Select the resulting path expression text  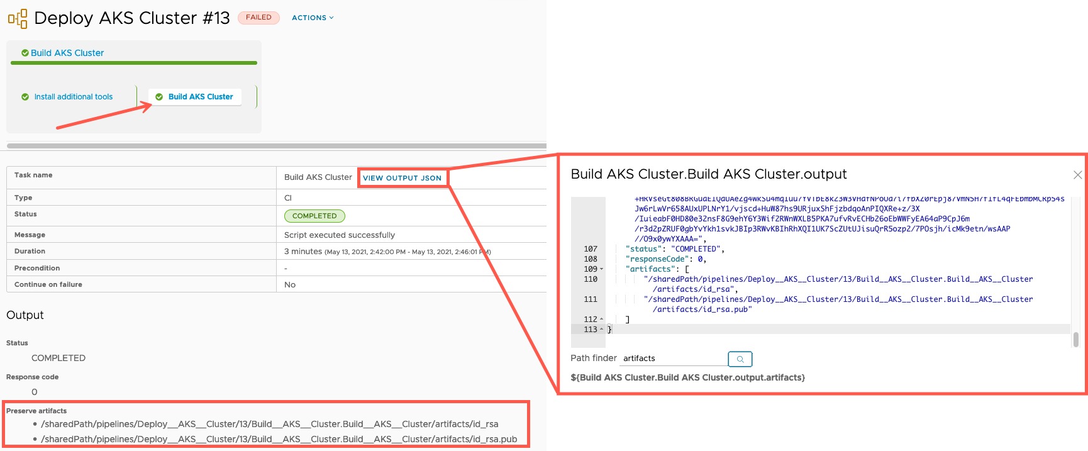pyautogui.click(x=688, y=378)
